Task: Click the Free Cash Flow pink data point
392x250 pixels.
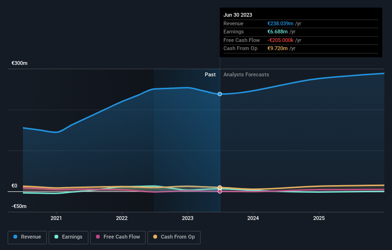Action: coord(220,192)
